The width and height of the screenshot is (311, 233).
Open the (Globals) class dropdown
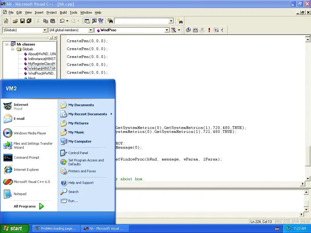[x=45, y=30]
